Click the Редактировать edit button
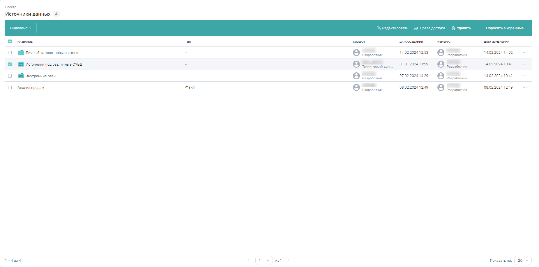The width and height of the screenshot is (539, 267). [392, 28]
